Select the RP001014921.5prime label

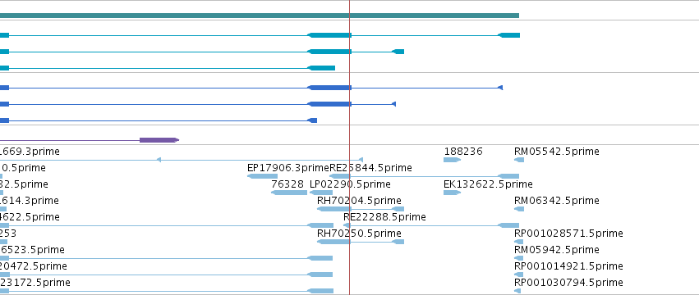tap(568, 266)
